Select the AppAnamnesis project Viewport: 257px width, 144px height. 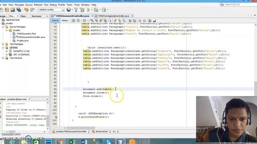click(x=12, y=20)
